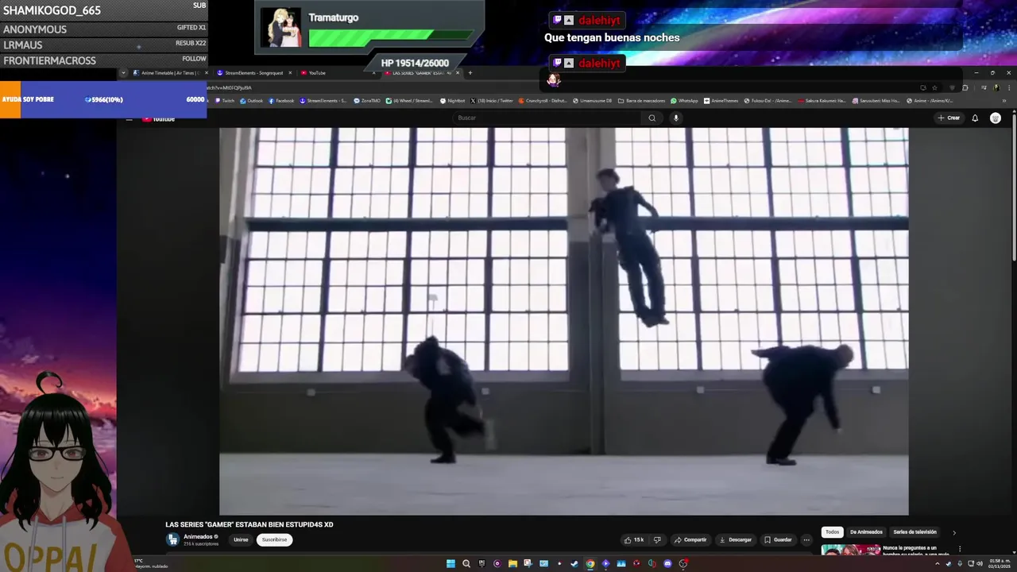Screen dimensions: 1017x572
Task: Open the AnimeThemes bookmark
Action: [x=721, y=101]
